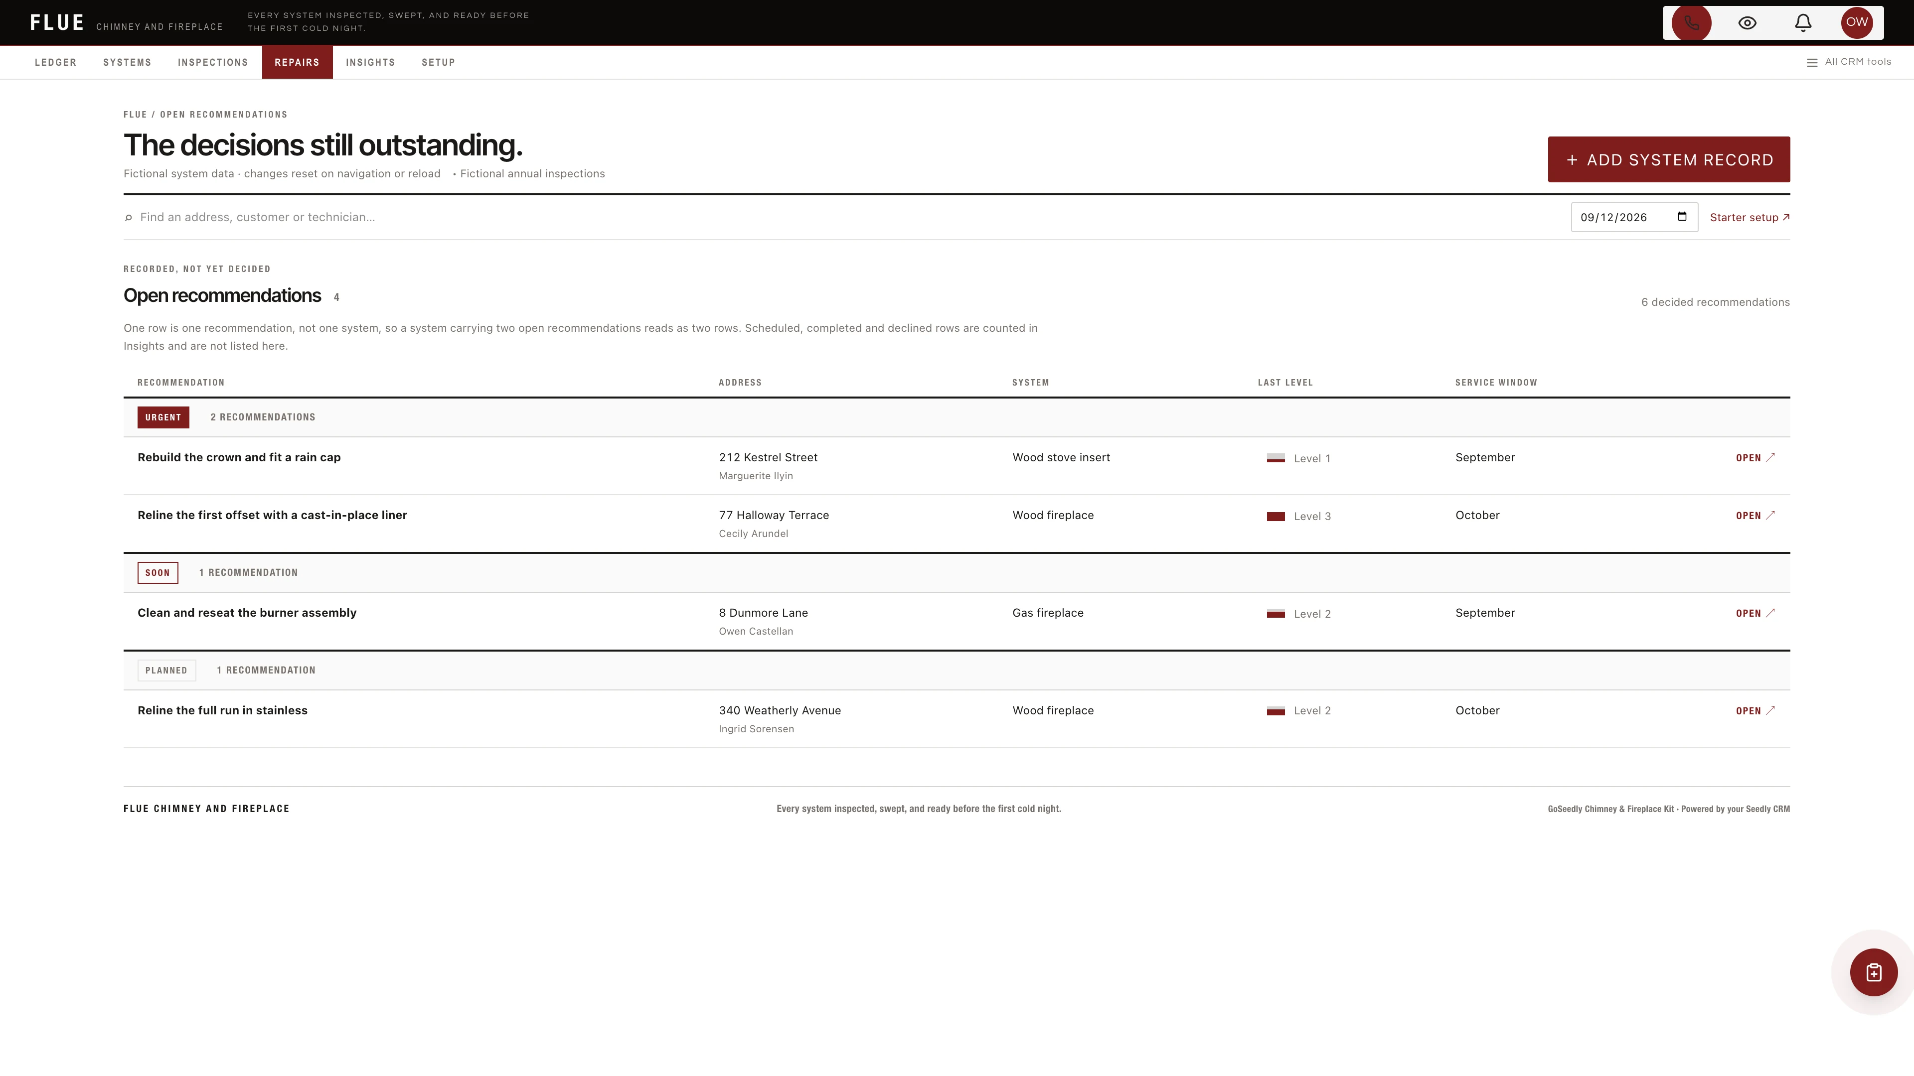The width and height of the screenshot is (1914, 1076).
Task: Go to the Insights tab
Action: (370, 62)
